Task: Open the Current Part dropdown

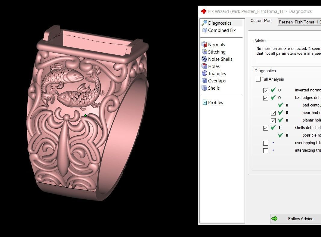Action: [x=299, y=22]
